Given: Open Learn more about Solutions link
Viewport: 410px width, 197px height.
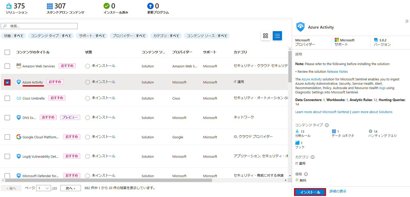Looking at the screenshot, I should [372, 112].
